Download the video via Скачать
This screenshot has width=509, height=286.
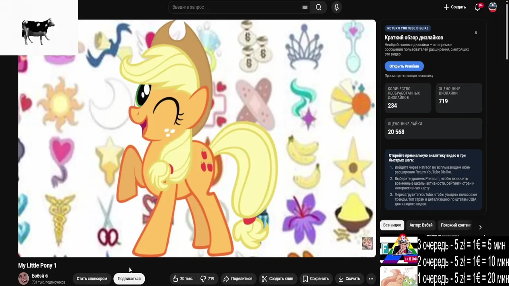pos(349,278)
